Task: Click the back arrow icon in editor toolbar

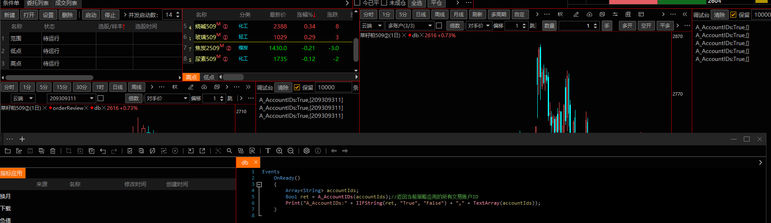Action: tap(334, 151)
